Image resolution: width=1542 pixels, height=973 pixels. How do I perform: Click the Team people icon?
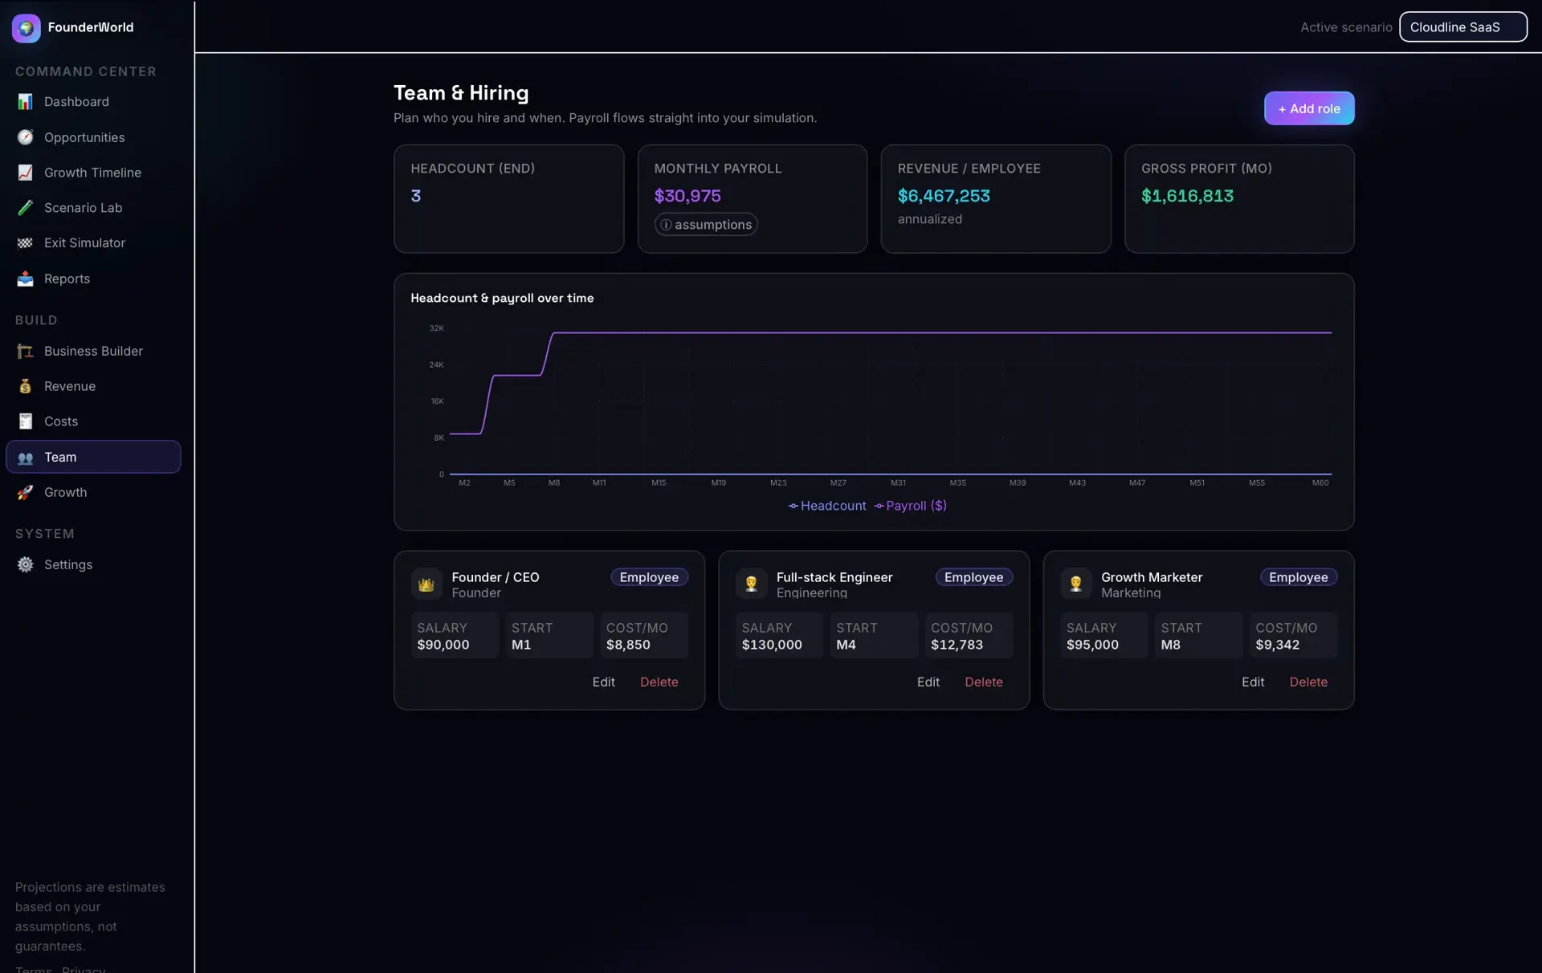tap(26, 458)
